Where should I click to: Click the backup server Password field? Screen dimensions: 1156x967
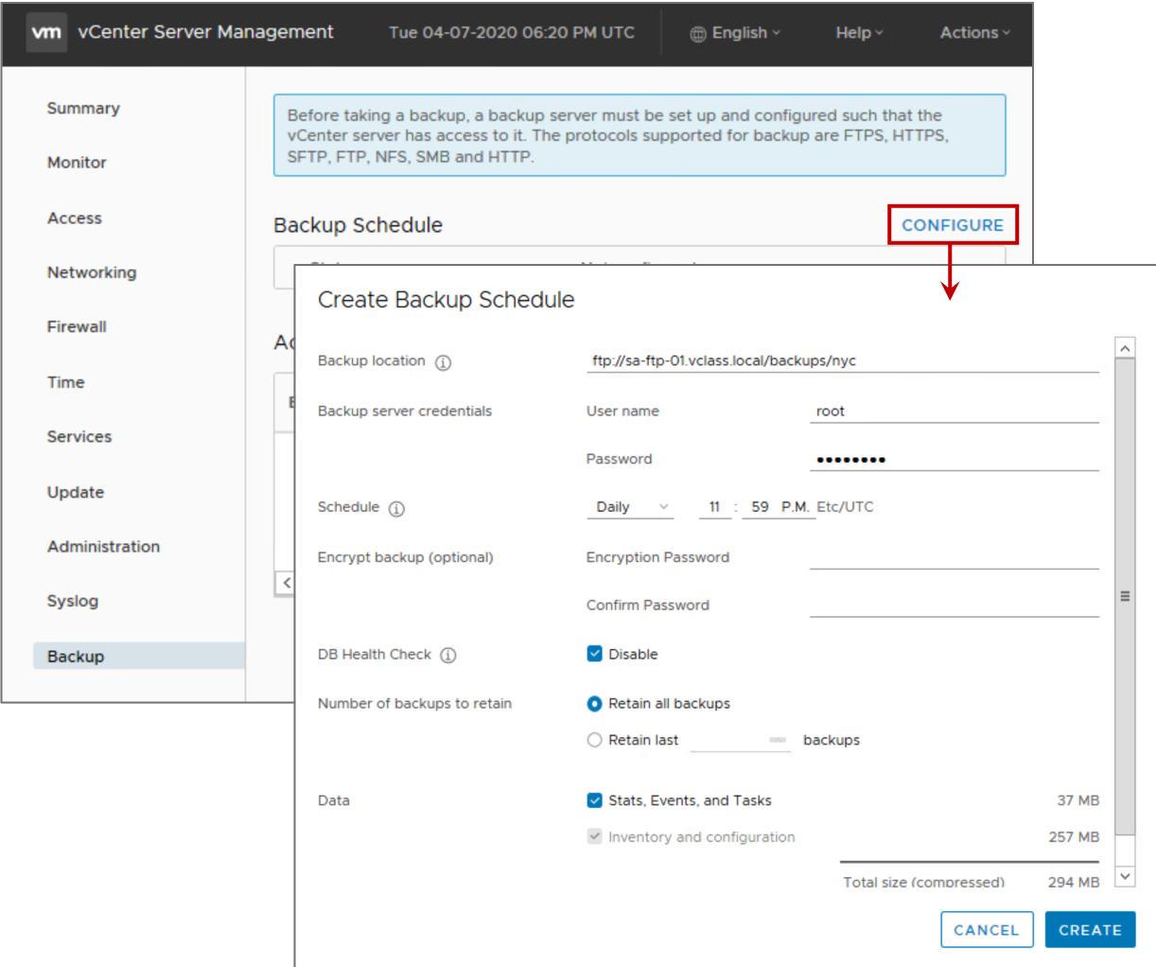[955, 459]
